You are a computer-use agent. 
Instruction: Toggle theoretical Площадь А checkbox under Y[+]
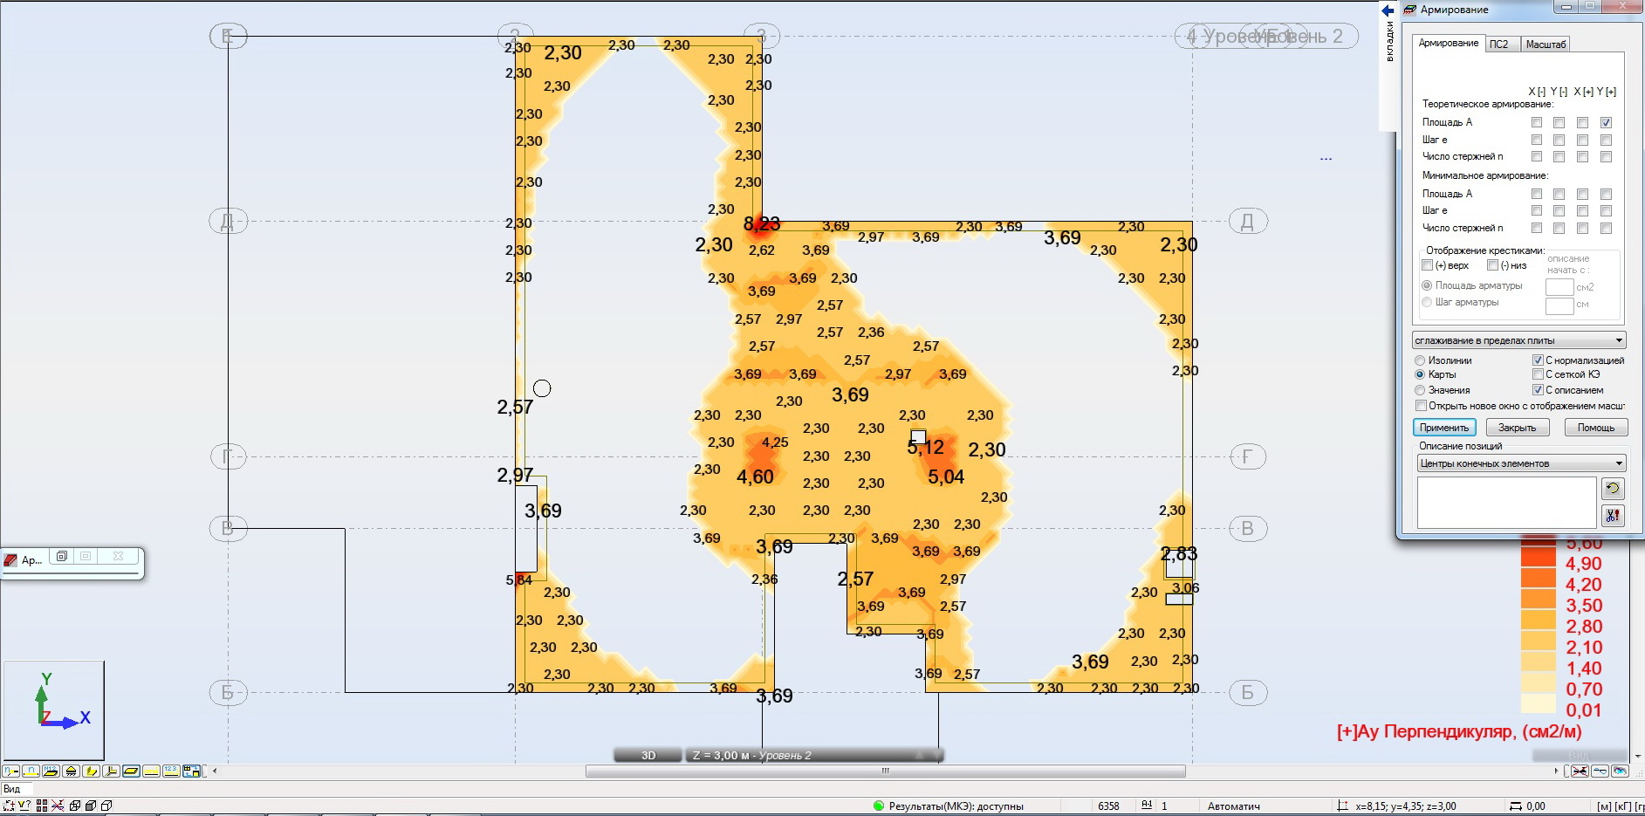tap(1606, 123)
